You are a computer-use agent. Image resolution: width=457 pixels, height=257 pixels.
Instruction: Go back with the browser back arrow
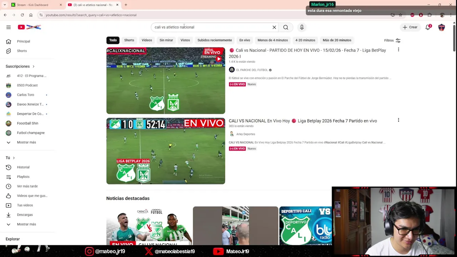click(x=5, y=15)
